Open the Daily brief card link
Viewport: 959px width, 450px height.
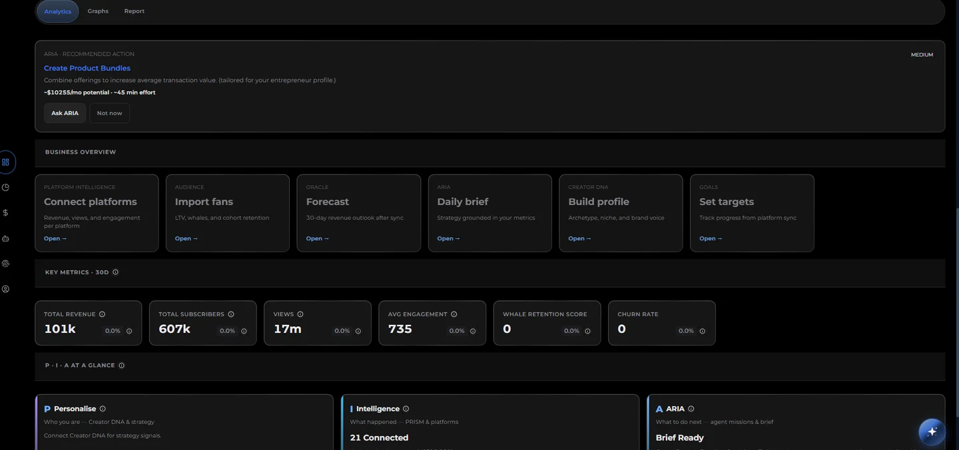pyautogui.click(x=448, y=238)
